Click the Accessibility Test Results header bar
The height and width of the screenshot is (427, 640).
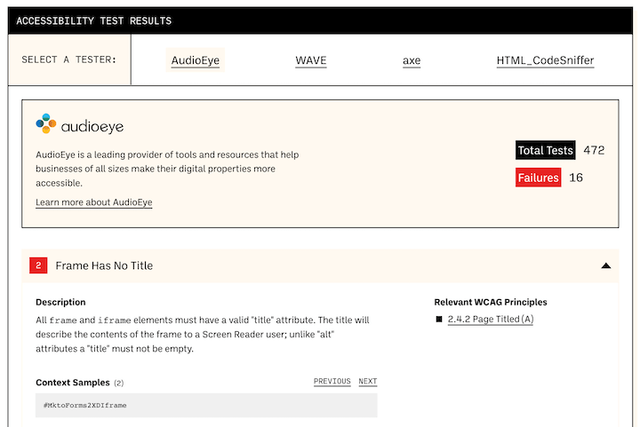[320, 20]
